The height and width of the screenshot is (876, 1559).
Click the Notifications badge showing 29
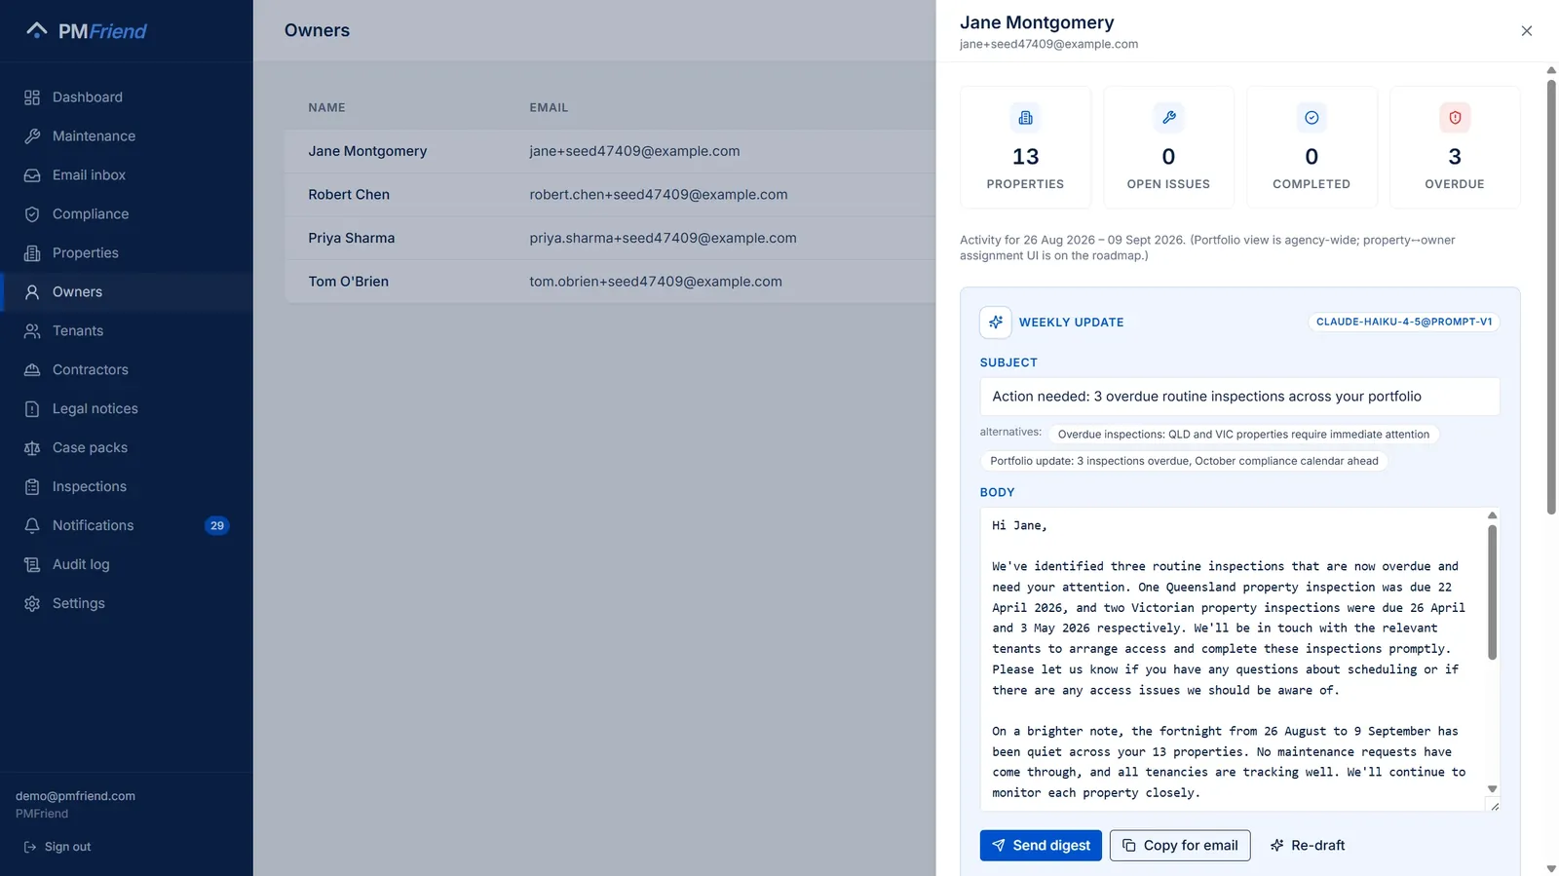coord(217,525)
